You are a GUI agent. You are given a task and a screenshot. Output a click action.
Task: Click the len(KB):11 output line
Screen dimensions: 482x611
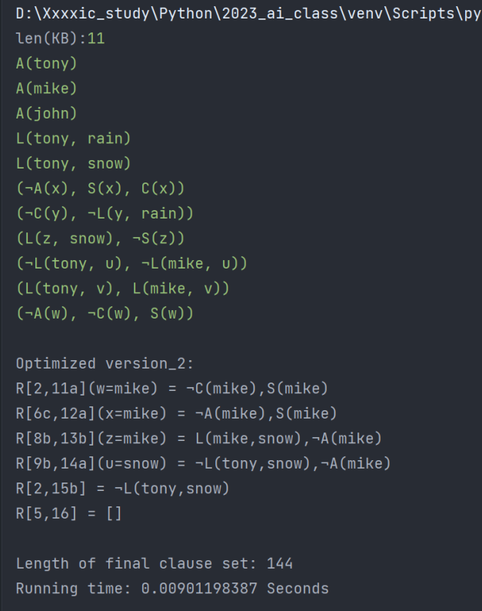coord(60,38)
